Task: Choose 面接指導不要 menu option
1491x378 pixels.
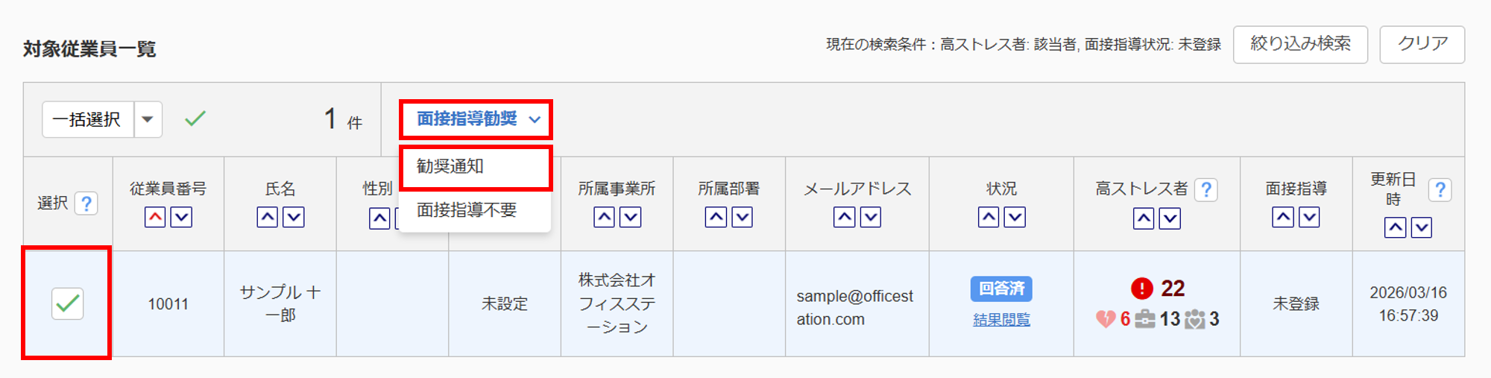Action: pyautogui.click(x=467, y=210)
